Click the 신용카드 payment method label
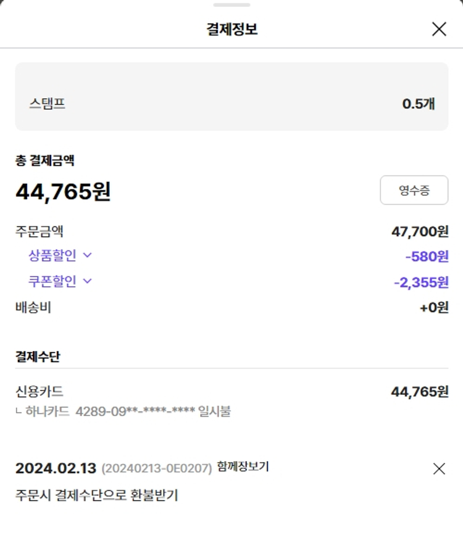The width and height of the screenshot is (463, 548). [x=40, y=391]
